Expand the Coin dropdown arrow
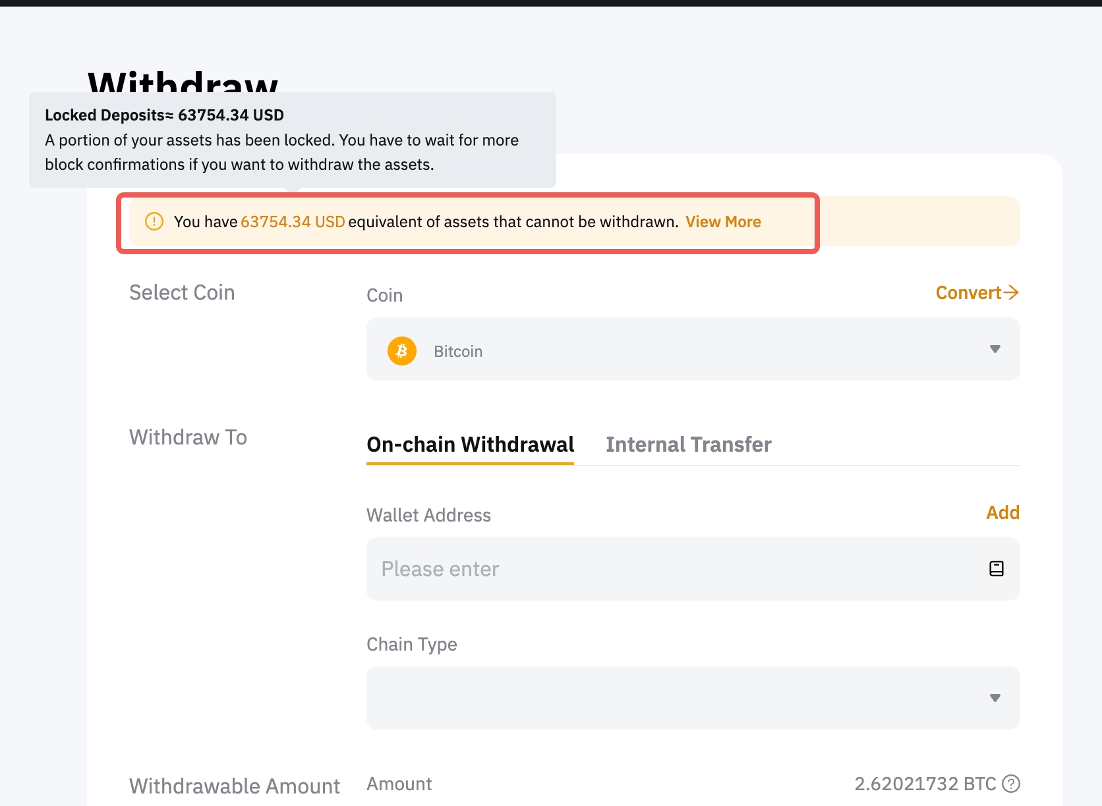Image resolution: width=1102 pixels, height=806 pixels. 995,349
